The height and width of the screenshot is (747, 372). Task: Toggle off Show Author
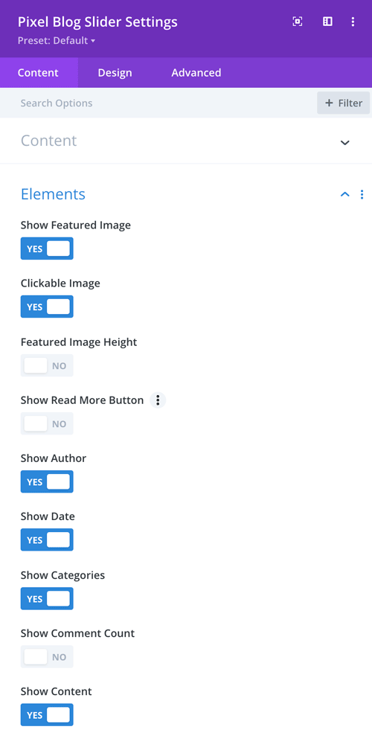(x=47, y=481)
